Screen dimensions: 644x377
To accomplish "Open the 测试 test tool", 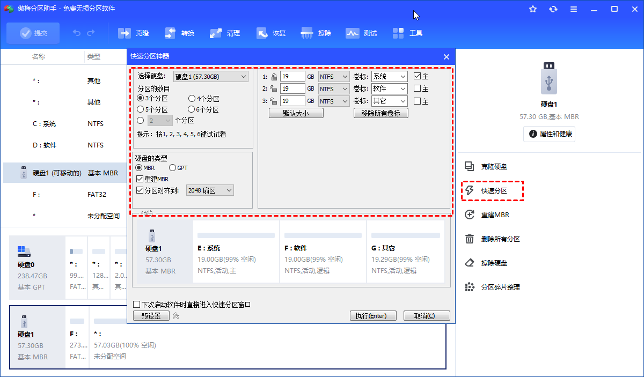I will 361,33.
